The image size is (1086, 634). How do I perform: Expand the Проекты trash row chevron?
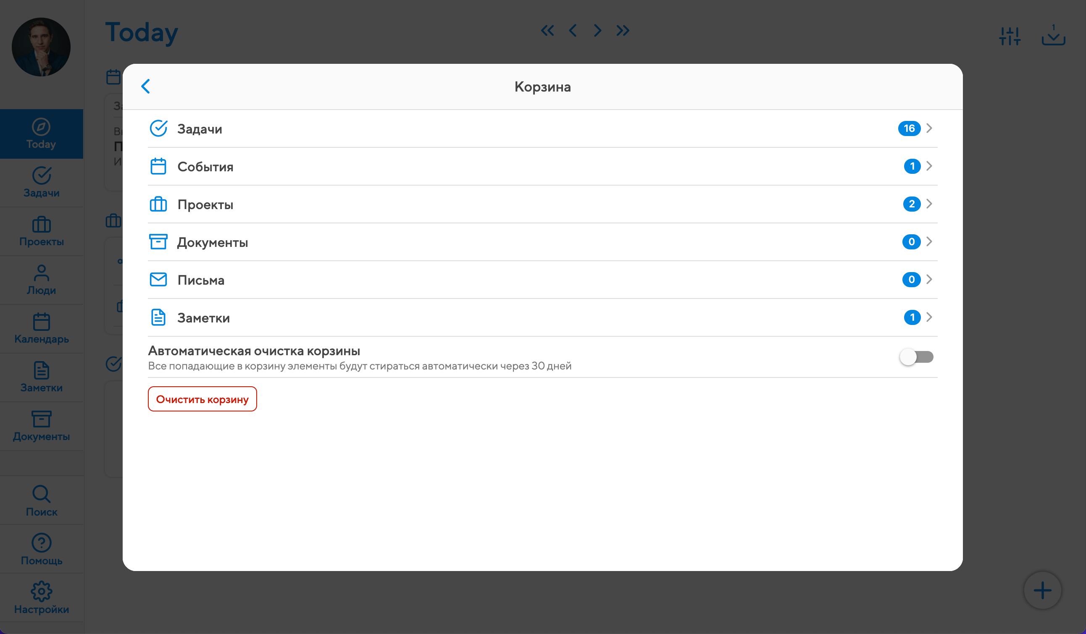click(x=929, y=204)
